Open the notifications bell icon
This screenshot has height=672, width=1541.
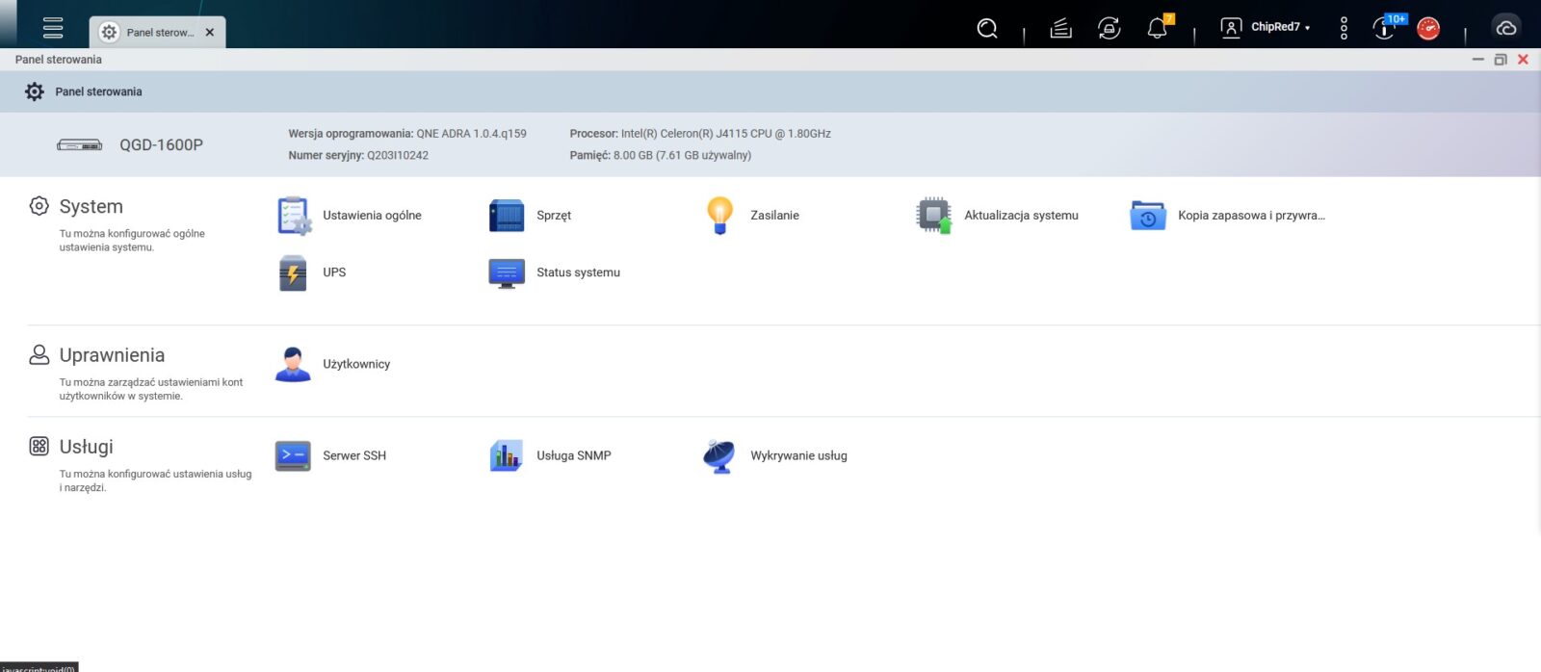coord(1158,29)
